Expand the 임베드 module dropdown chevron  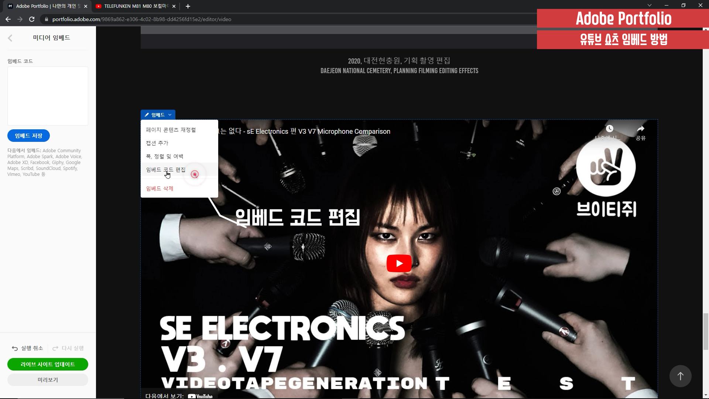click(x=170, y=115)
